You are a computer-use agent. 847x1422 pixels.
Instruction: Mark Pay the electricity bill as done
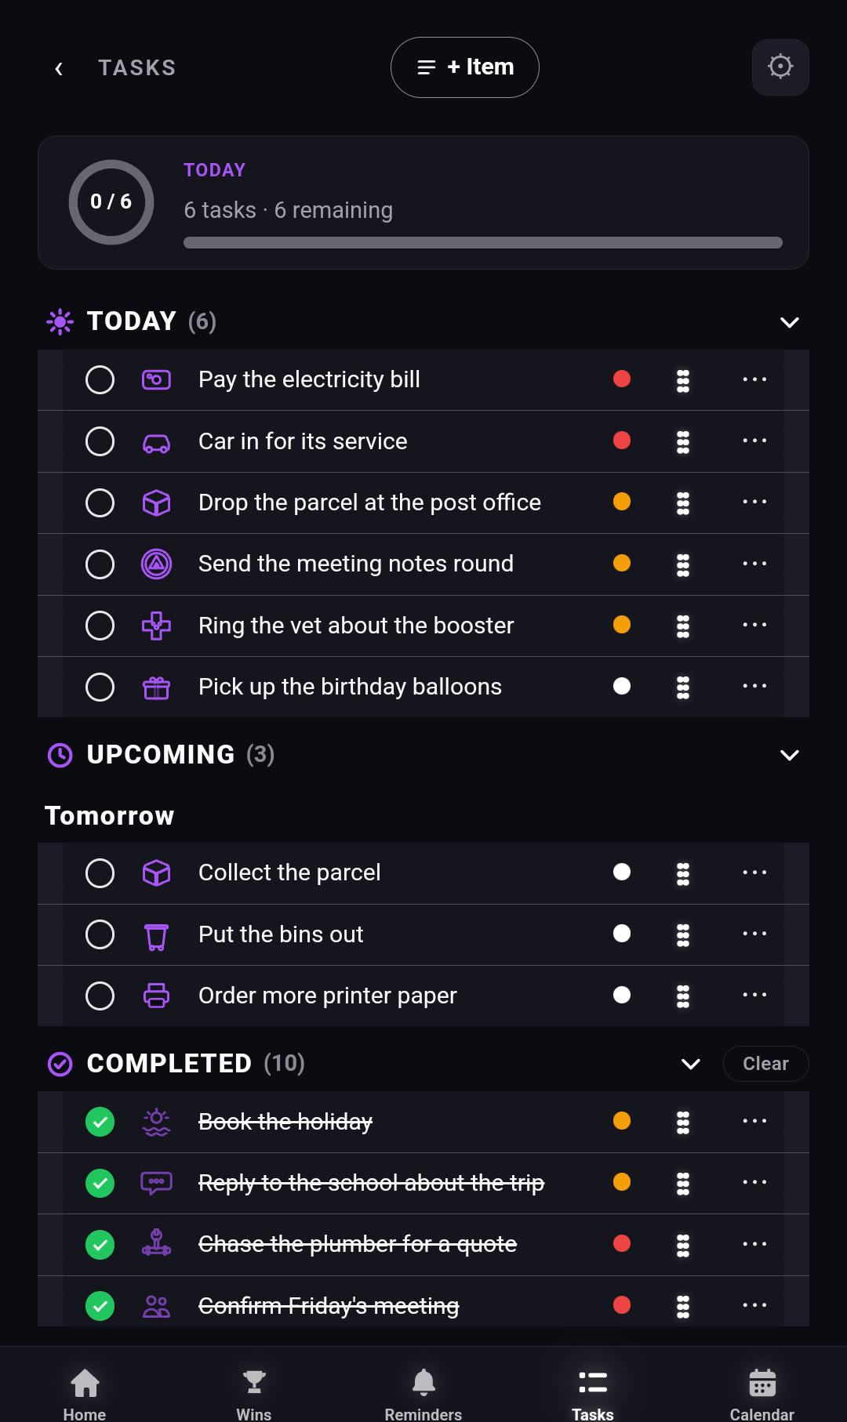click(x=100, y=380)
